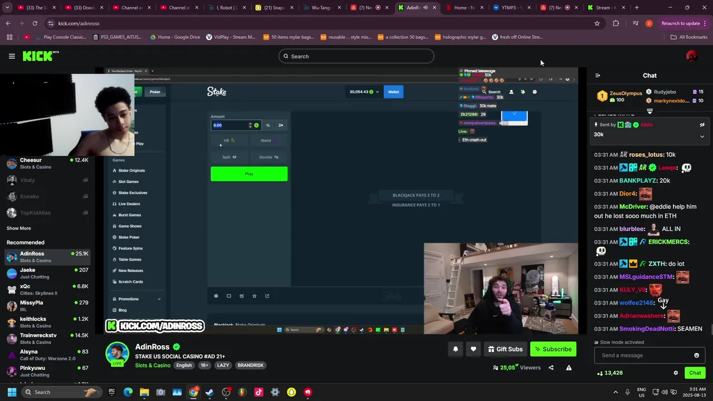The image size is (713, 401).
Task: Share the stream via share icon
Action: pyautogui.click(x=551, y=368)
